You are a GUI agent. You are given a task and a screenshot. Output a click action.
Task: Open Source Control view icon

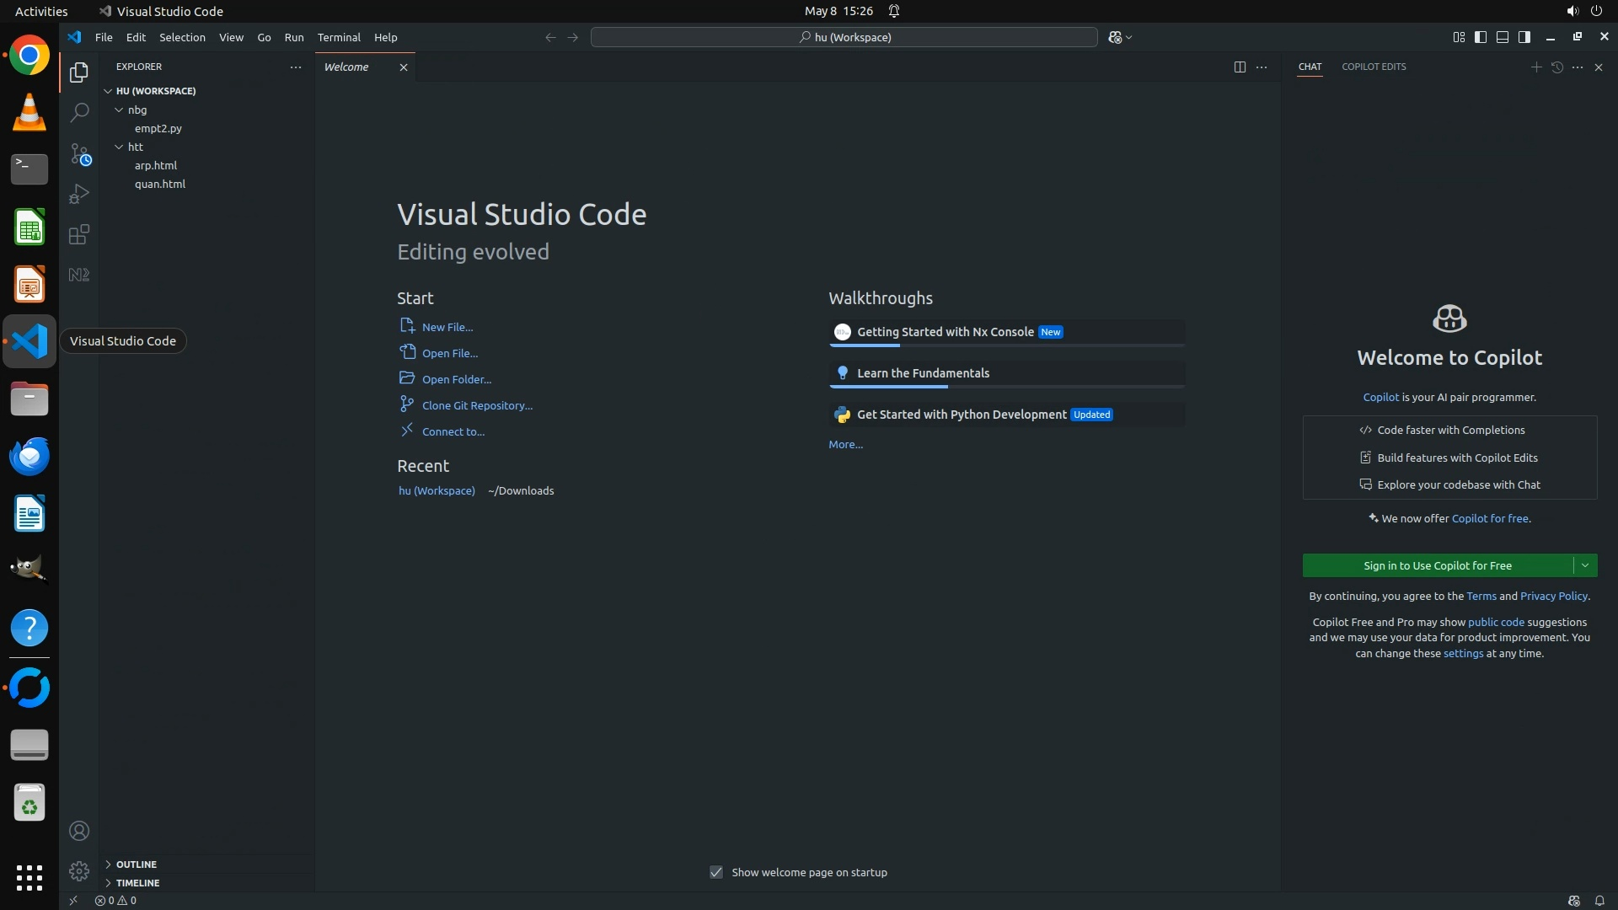tap(79, 153)
